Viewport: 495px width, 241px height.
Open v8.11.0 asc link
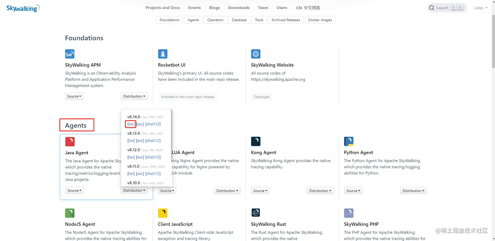[x=140, y=174]
